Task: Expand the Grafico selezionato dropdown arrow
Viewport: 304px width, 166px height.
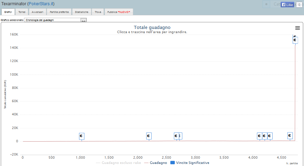Action: (84, 20)
